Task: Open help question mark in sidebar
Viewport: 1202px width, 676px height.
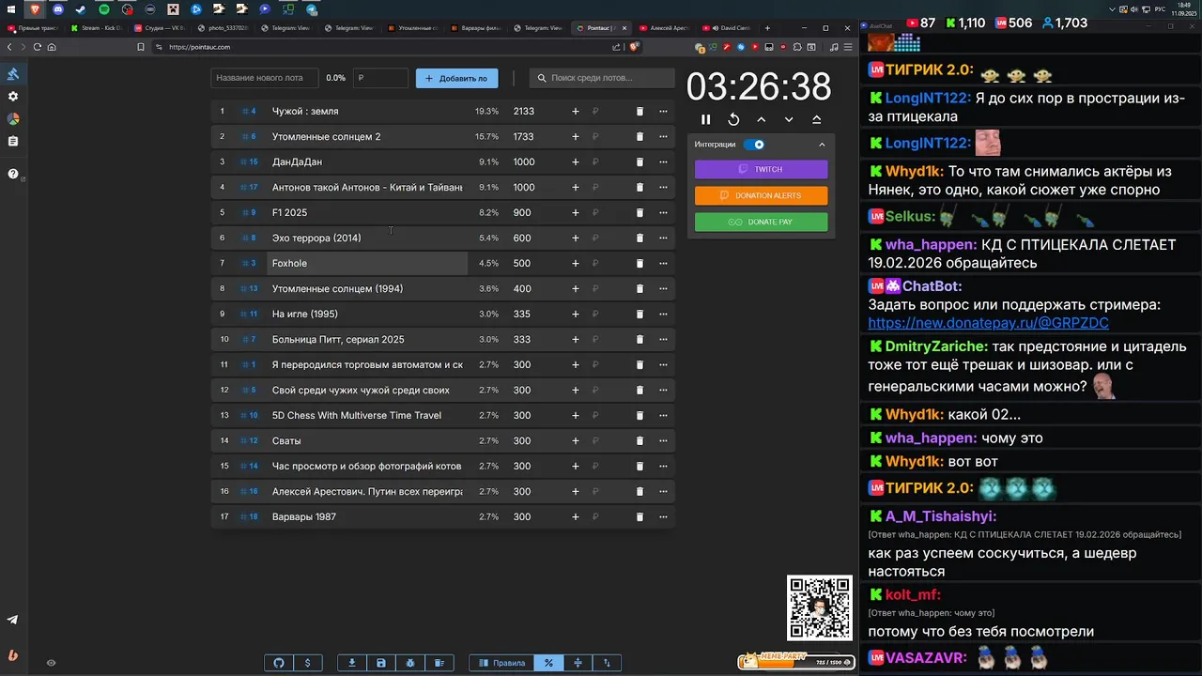Action: tap(13, 174)
